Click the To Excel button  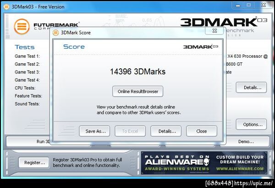coord(130,131)
